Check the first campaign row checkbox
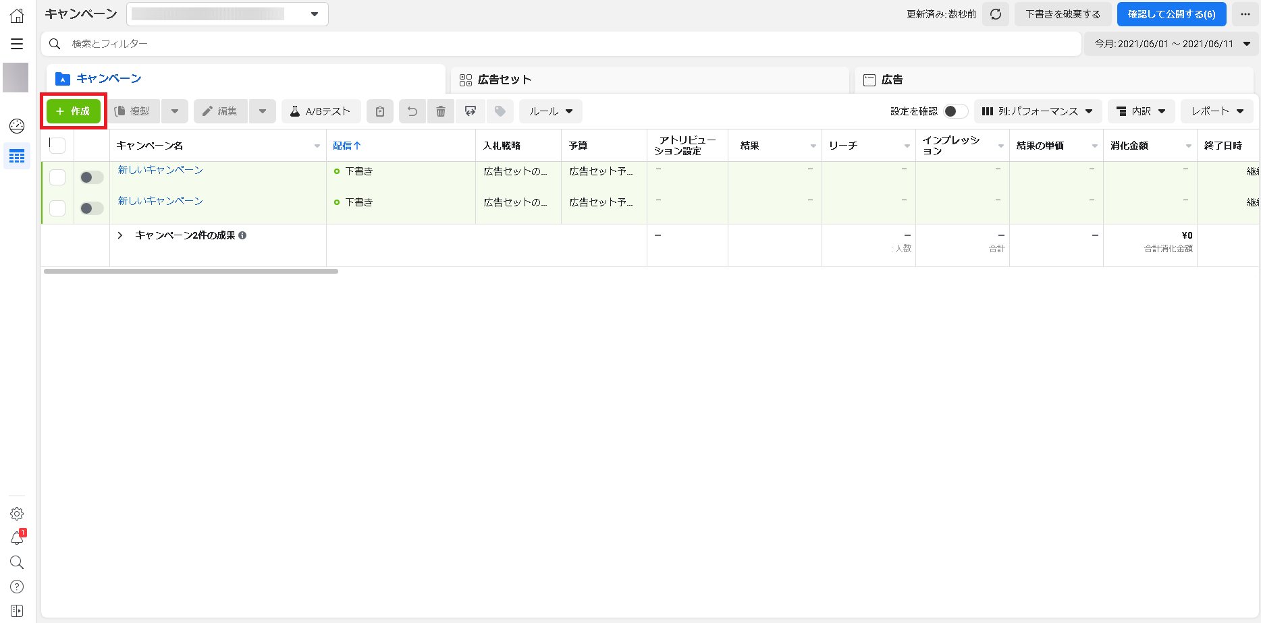This screenshot has width=1261, height=623. pyautogui.click(x=57, y=177)
